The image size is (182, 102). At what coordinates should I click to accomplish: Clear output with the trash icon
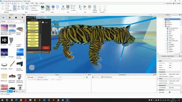(x=87, y=77)
